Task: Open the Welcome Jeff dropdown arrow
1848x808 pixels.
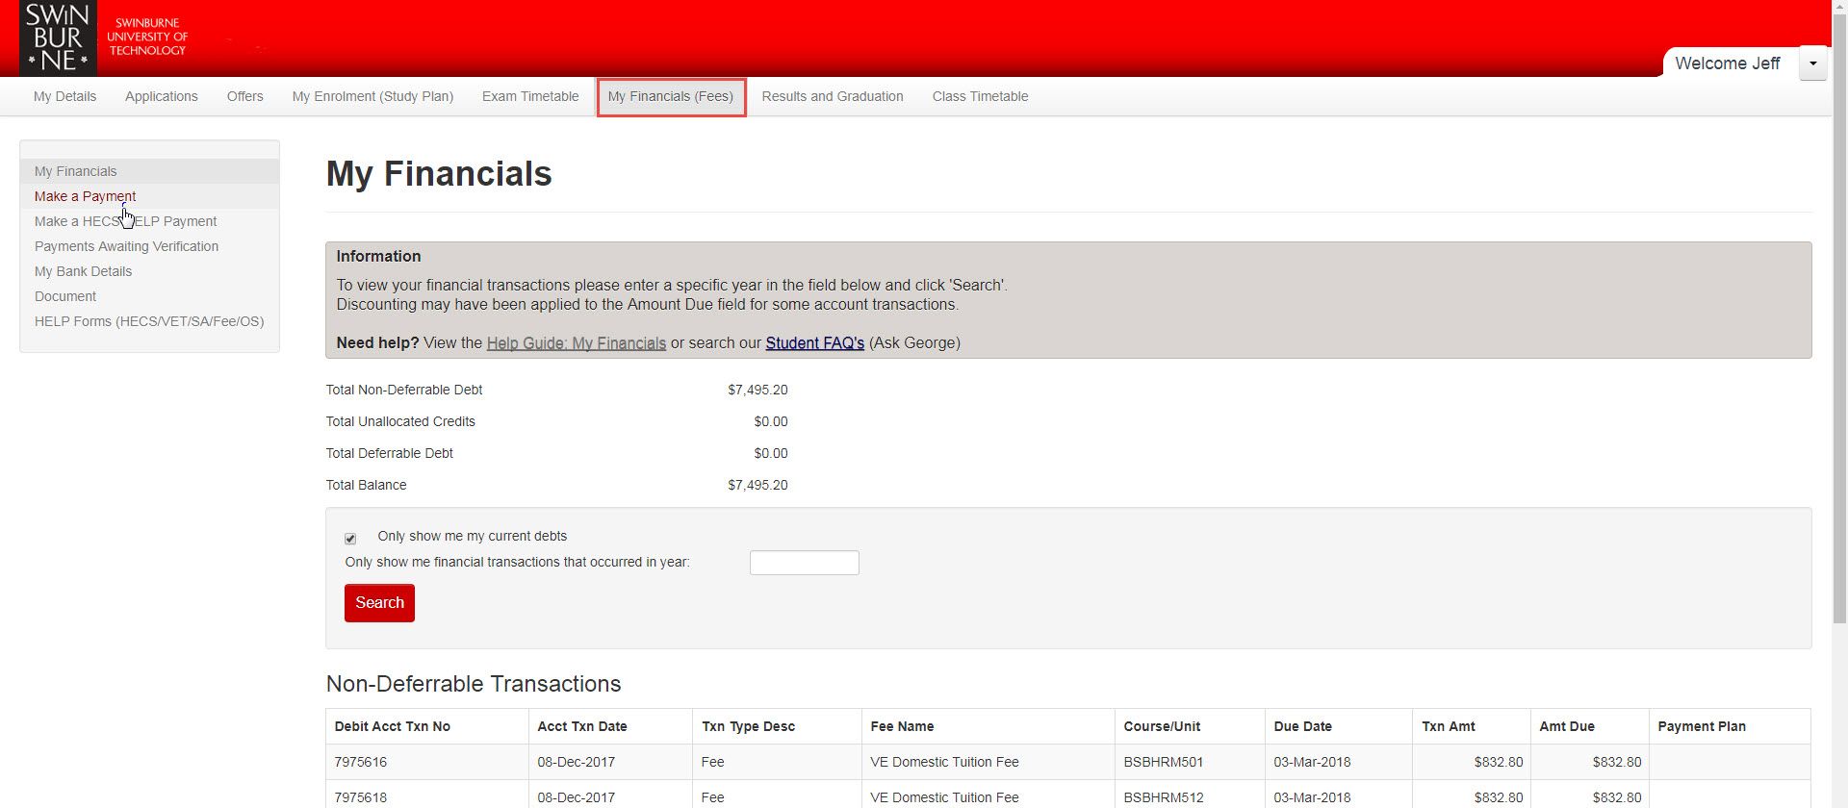Action: 1812,63
